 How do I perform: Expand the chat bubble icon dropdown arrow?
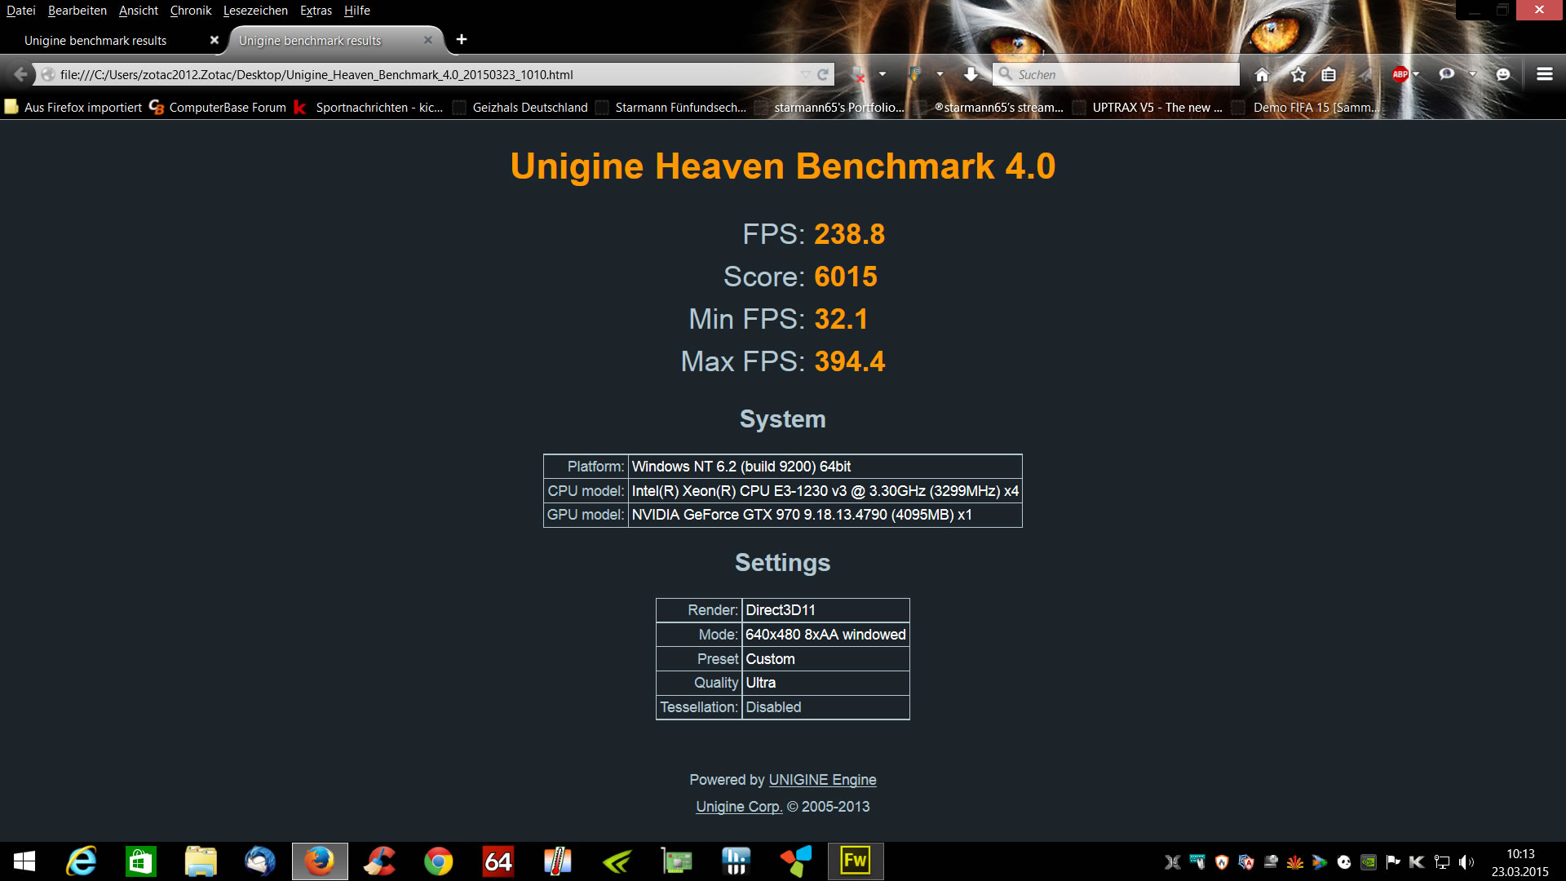pos(1472,74)
